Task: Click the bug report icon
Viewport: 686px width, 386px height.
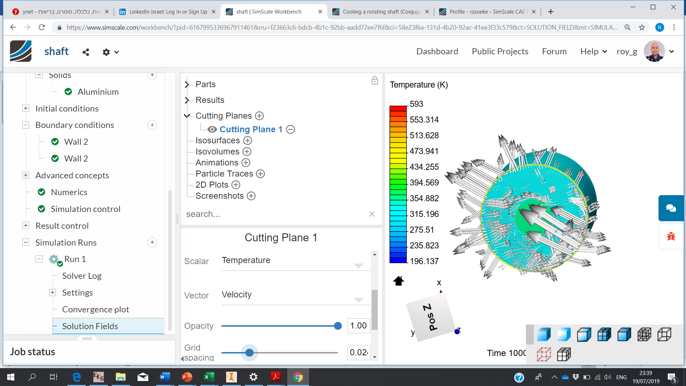Action: pyautogui.click(x=671, y=236)
